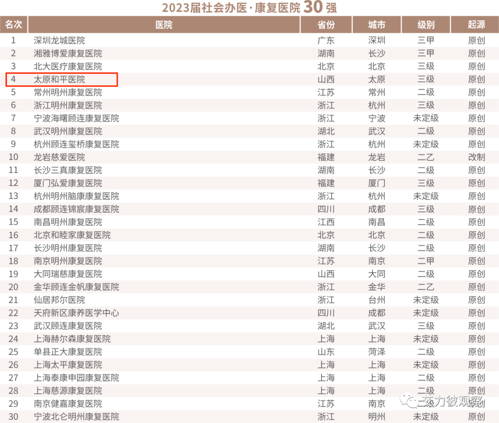Select level 三甲 in 深圳龙城医院 row
The width and height of the screenshot is (499, 423).
[x=426, y=41]
